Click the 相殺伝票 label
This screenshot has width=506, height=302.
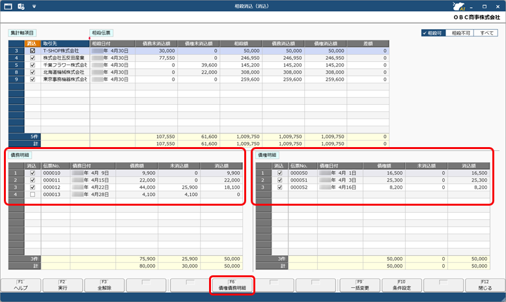point(101,33)
